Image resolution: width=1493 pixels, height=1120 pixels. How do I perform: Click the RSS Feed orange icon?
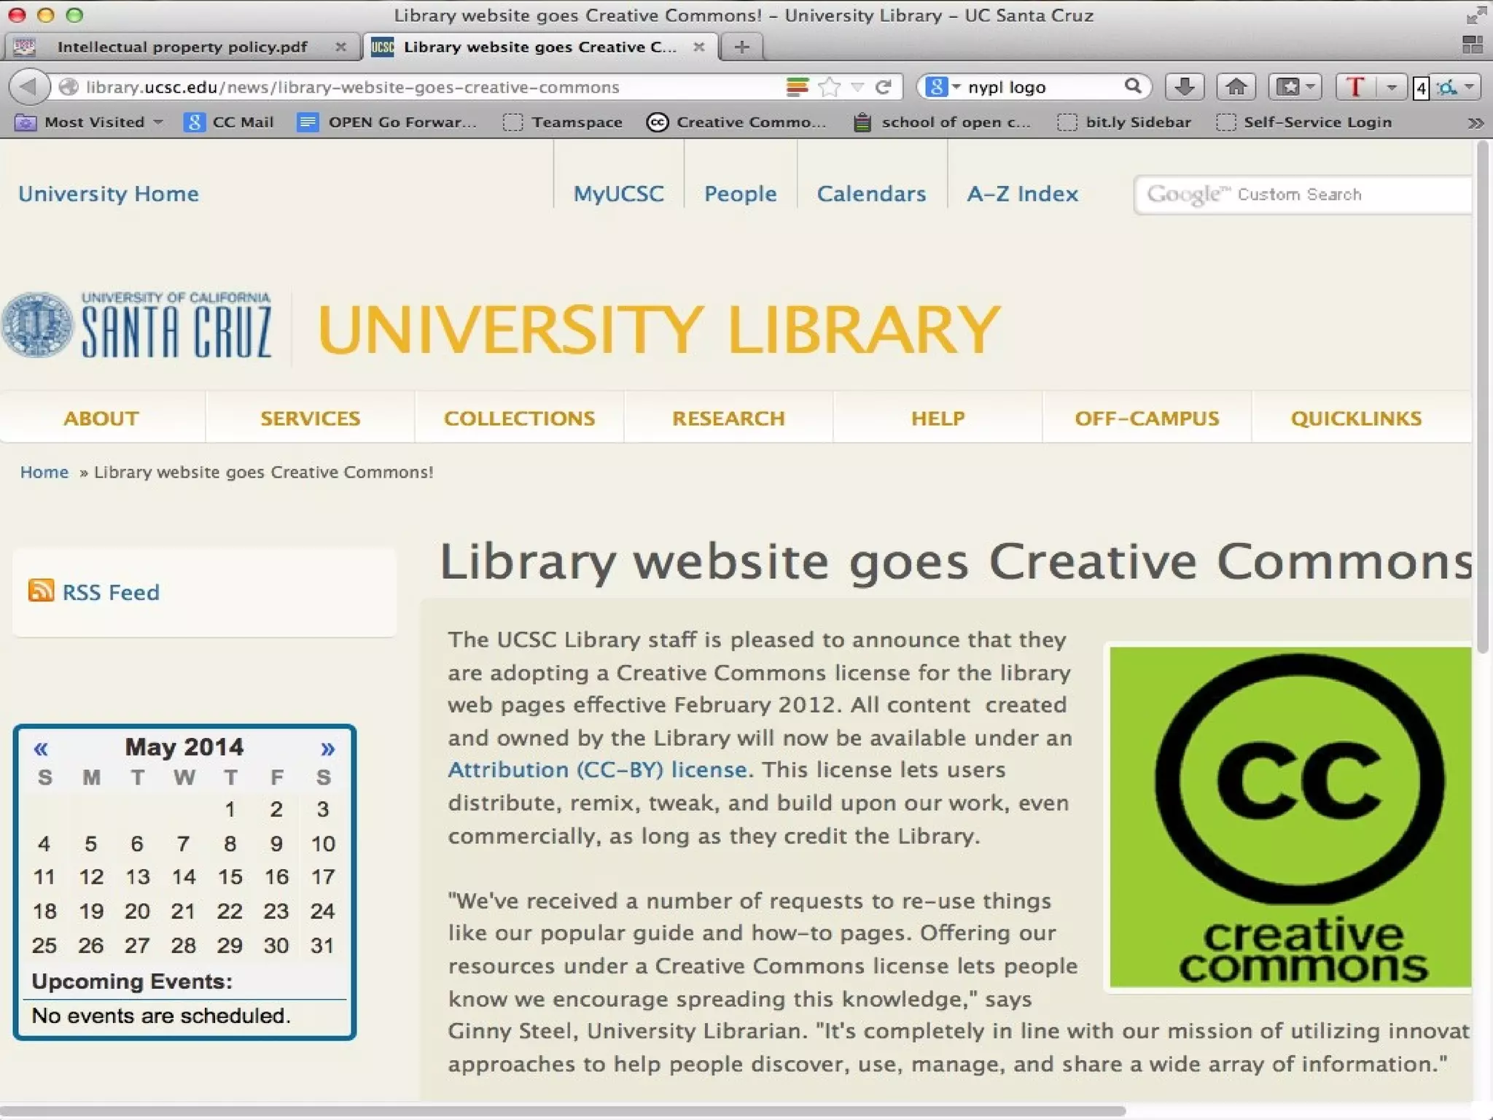coord(41,591)
